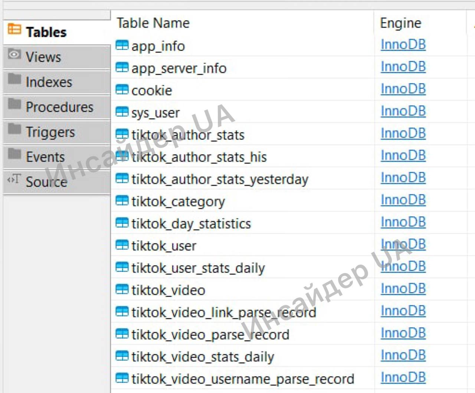Open the Triggers tab

click(50, 132)
